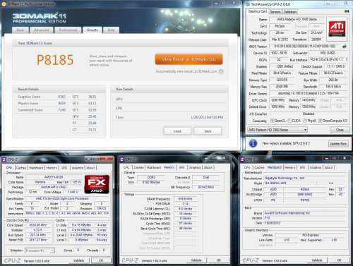Click the bus interface question mark in GPU-Z
Viewport: 353px width, 266px height.
tap(347, 59)
